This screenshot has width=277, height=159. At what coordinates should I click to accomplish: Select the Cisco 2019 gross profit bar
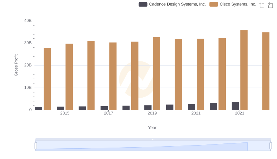coord(157,73)
